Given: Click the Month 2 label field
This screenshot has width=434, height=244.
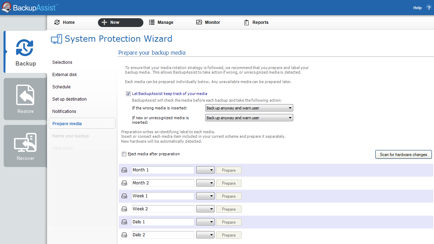Looking at the screenshot, I should point(163,183).
